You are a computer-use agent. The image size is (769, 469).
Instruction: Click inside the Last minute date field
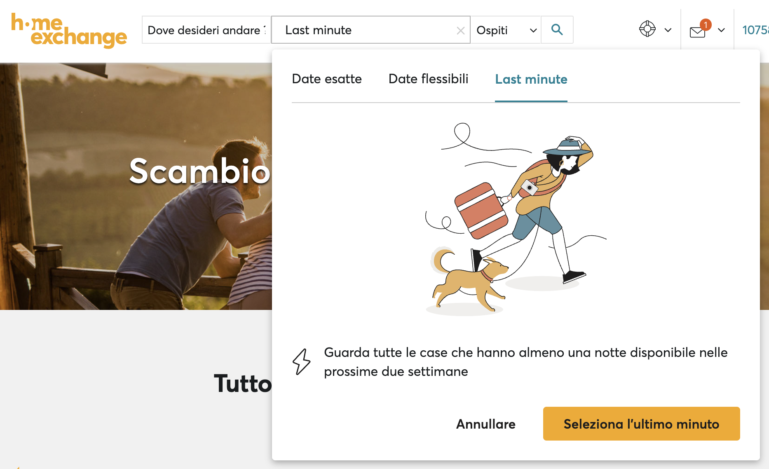click(363, 30)
